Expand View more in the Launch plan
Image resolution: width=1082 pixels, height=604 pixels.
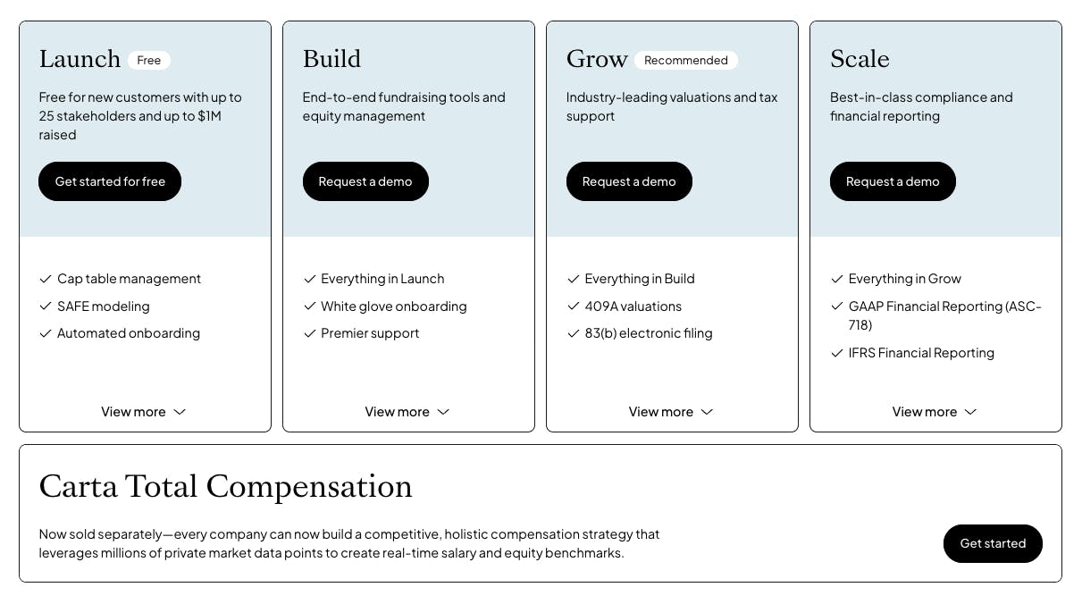pos(144,412)
